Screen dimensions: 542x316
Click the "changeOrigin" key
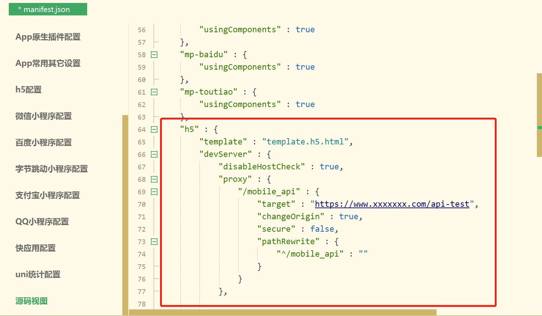tap(291, 217)
